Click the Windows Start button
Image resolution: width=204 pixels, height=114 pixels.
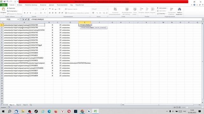click(3, 111)
